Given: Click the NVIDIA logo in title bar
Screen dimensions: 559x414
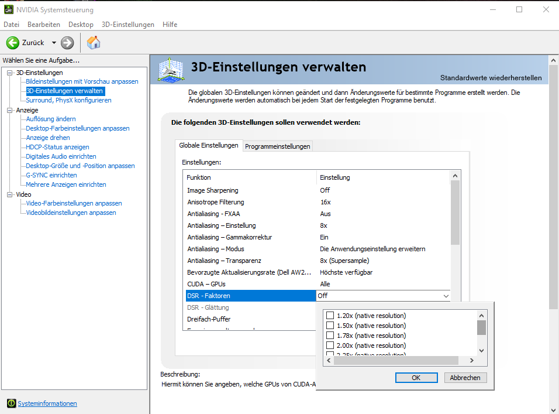Looking at the screenshot, I should click(9, 9).
